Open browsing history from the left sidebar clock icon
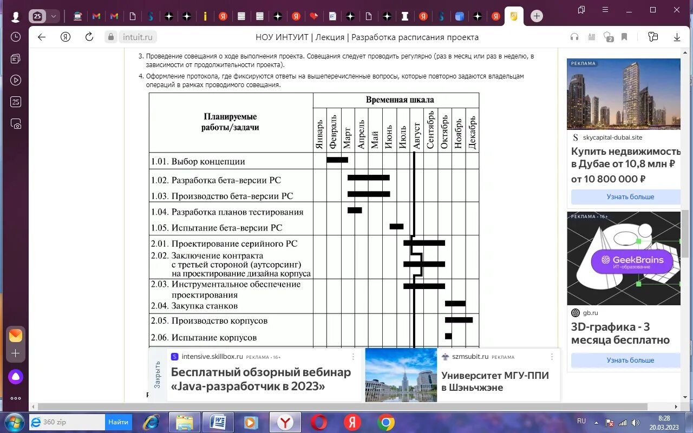Viewport: 693px width, 433px height. [15, 37]
